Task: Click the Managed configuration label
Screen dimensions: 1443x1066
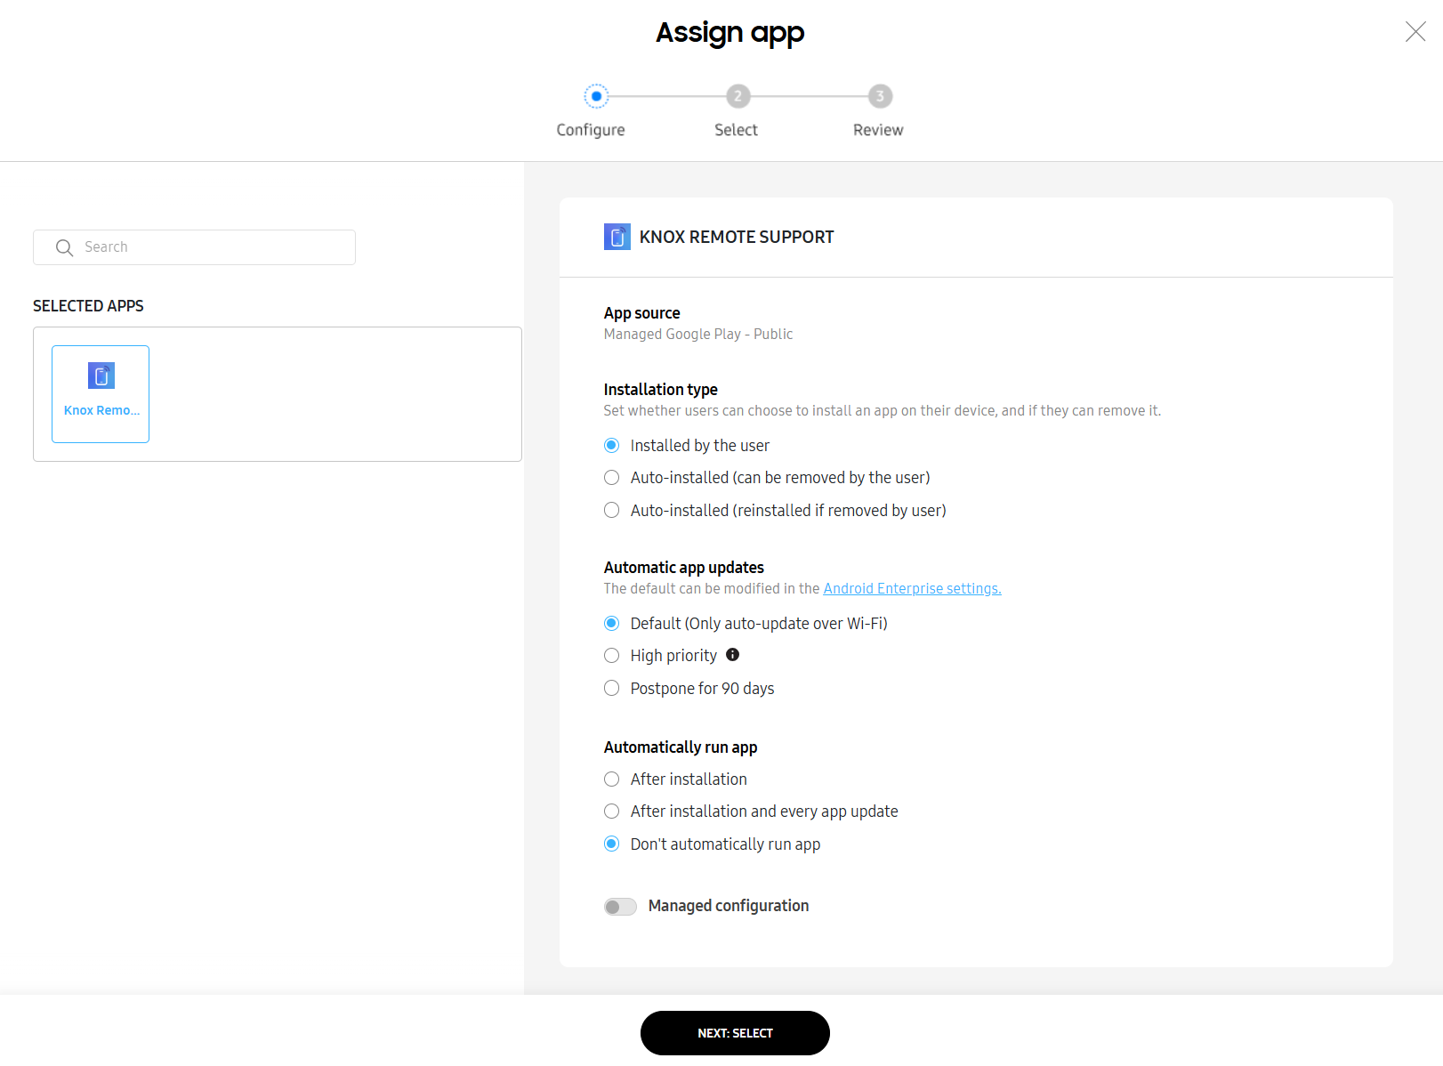Action: (x=729, y=906)
